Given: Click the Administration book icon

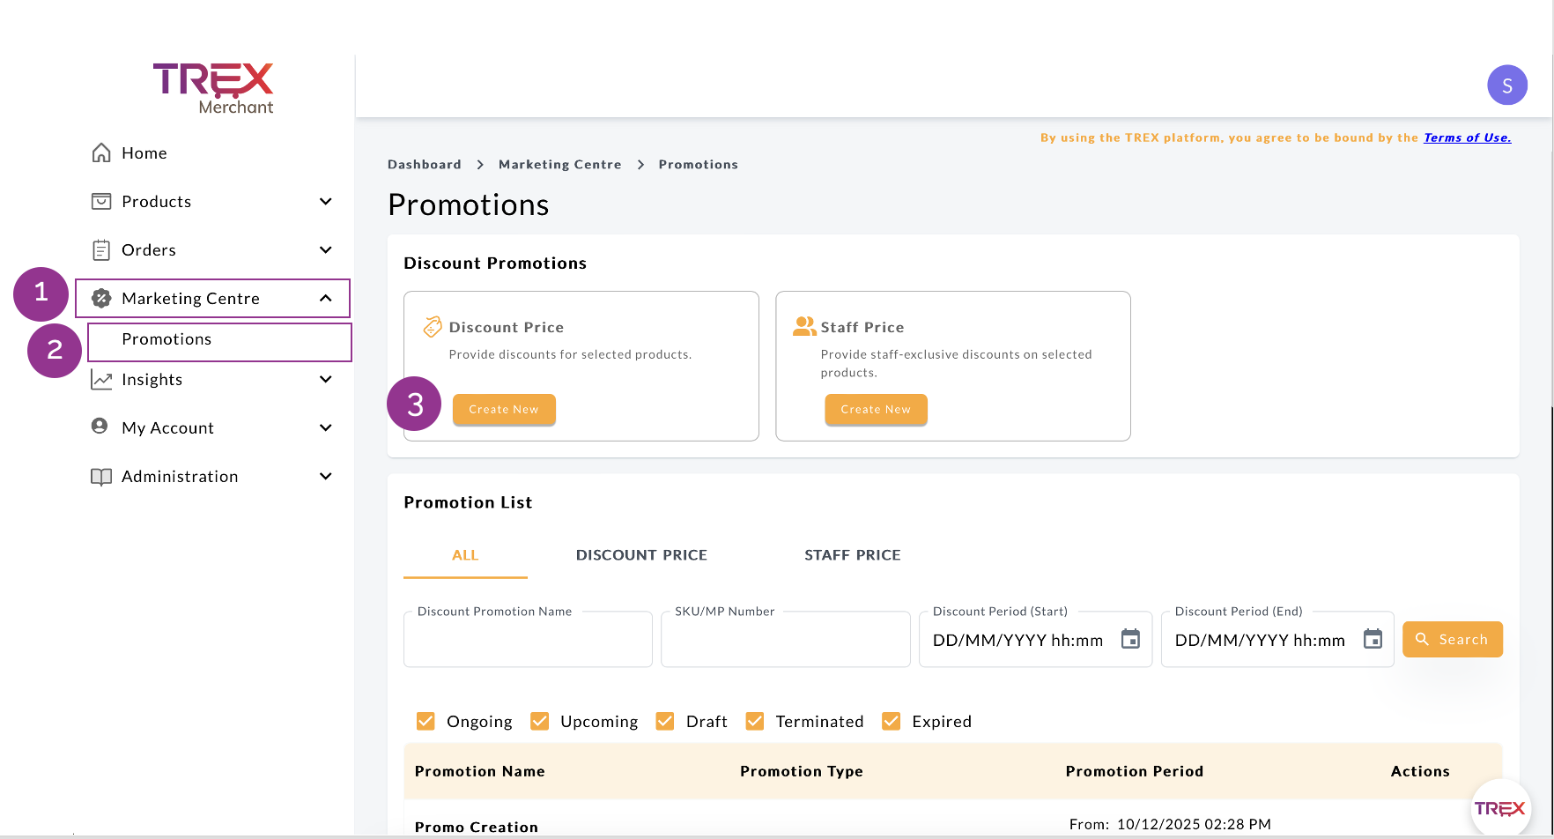Looking at the screenshot, I should point(101,477).
